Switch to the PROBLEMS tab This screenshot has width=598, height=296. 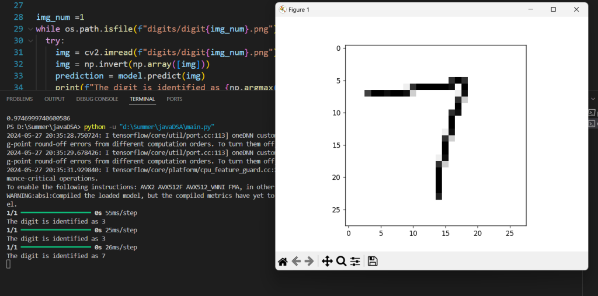[x=19, y=99]
